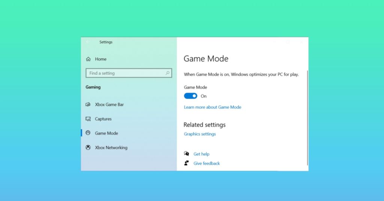Click the Xbox Networking logo icon
This screenshot has width=384, height=201.
88,148
